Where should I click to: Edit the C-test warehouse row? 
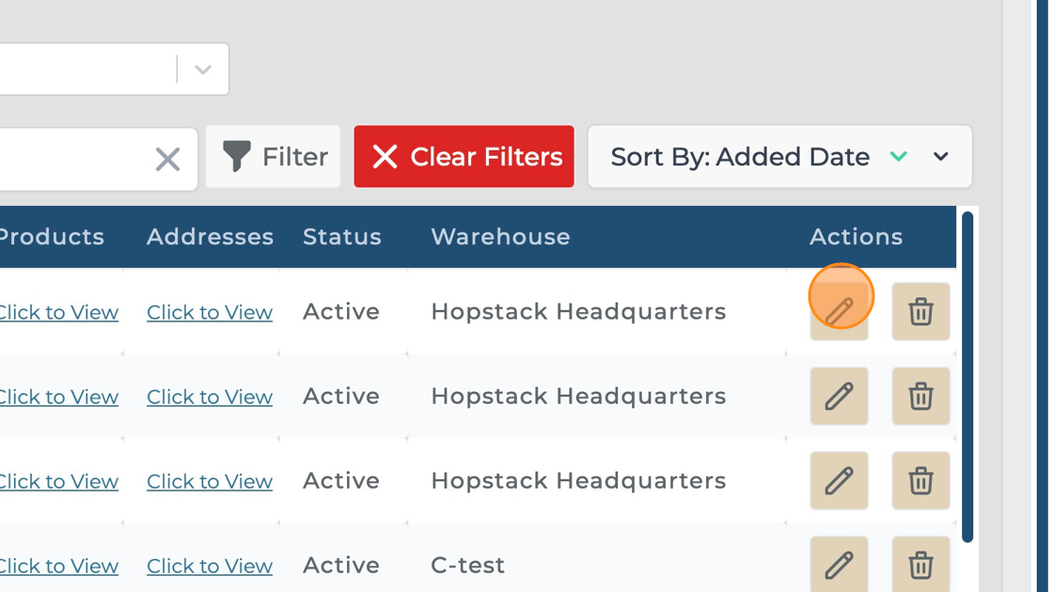click(839, 564)
